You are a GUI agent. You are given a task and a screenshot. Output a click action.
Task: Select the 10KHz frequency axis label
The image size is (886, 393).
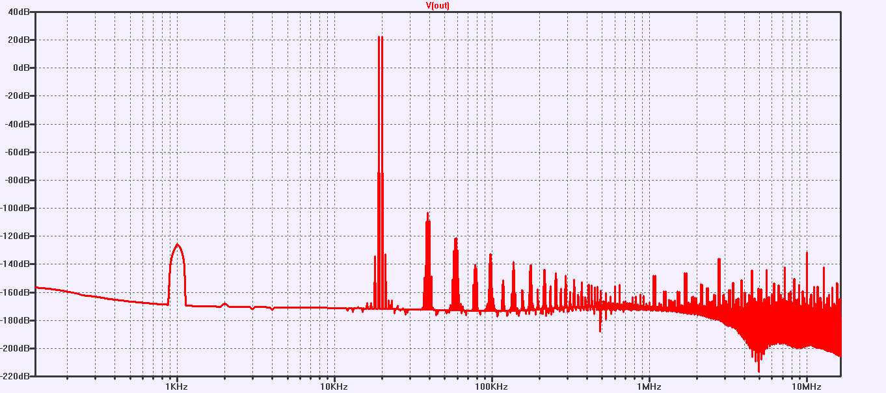tap(334, 387)
